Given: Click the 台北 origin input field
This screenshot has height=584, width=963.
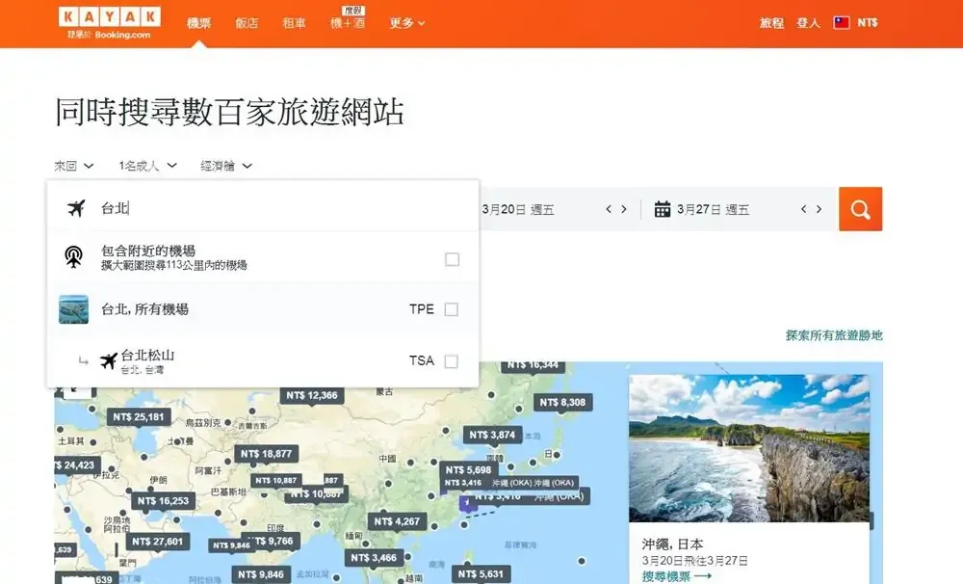Looking at the screenshot, I should point(279,208).
